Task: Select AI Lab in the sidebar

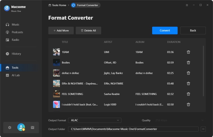Action: 16,75
